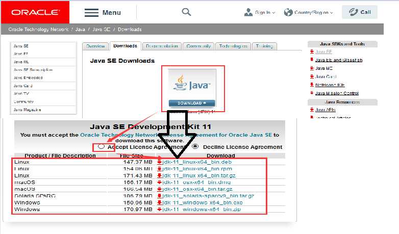The image size is (399, 234).
Task: Click download icon for jdk-11_osx-x64_bin.dmg
Action: pos(160,183)
